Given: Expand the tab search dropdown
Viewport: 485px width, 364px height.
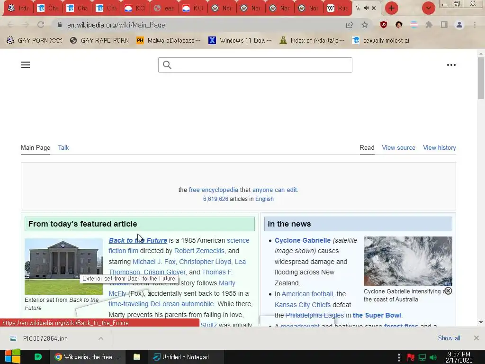Looking at the screenshot, I should tap(428, 8).
